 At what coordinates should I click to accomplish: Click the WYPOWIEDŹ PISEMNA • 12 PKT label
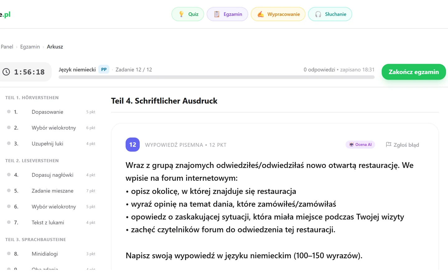click(x=186, y=145)
